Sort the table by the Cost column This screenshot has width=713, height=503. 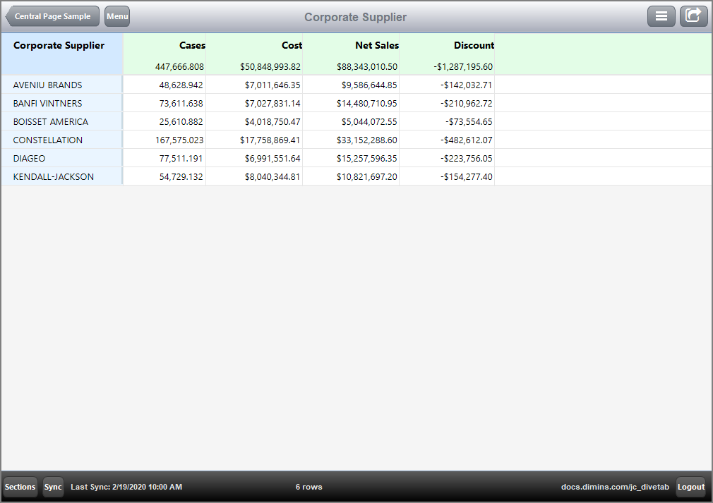pos(292,45)
